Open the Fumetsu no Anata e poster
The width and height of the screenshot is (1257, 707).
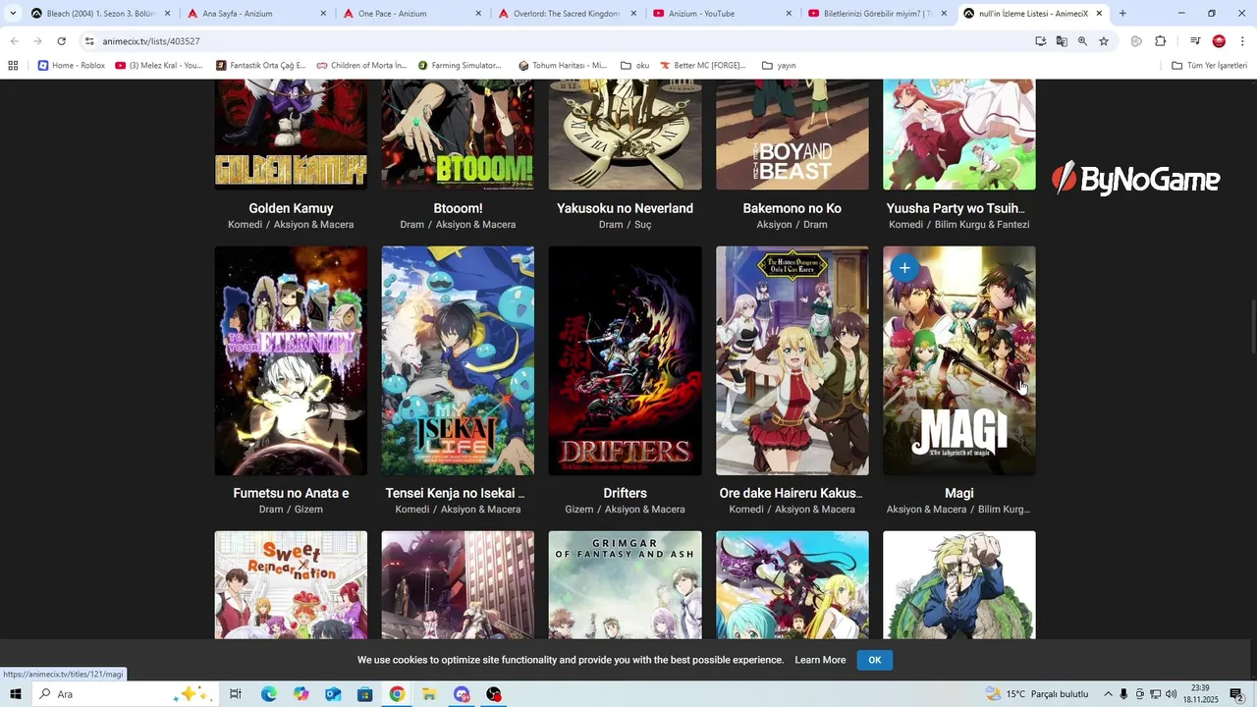291,360
